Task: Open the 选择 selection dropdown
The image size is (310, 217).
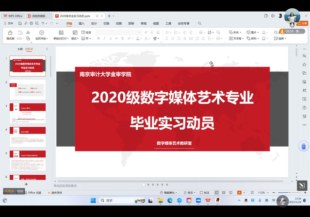Action: tap(281, 38)
